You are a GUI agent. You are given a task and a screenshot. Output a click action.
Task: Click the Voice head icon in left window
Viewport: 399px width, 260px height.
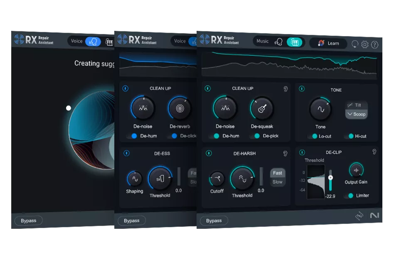coord(93,41)
